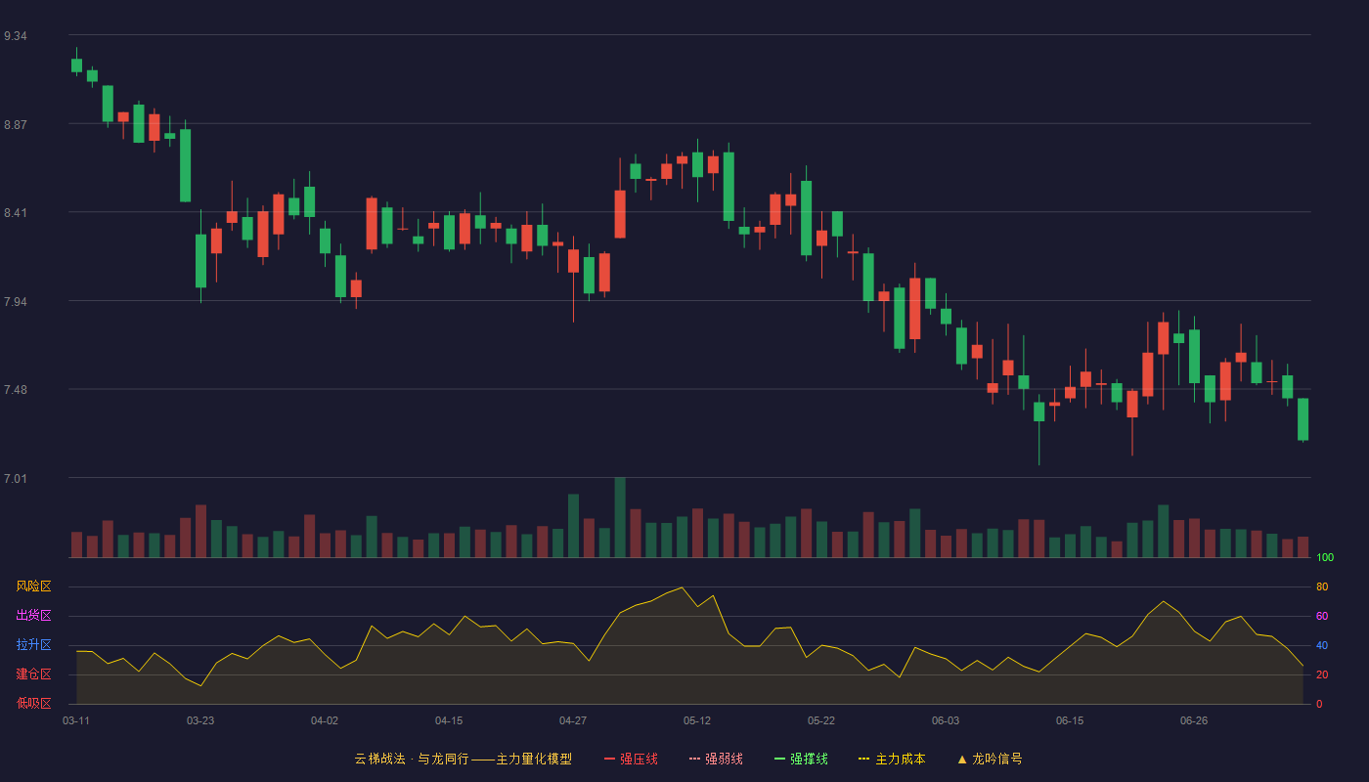Click the 40 indicator scale value

point(1322,645)
